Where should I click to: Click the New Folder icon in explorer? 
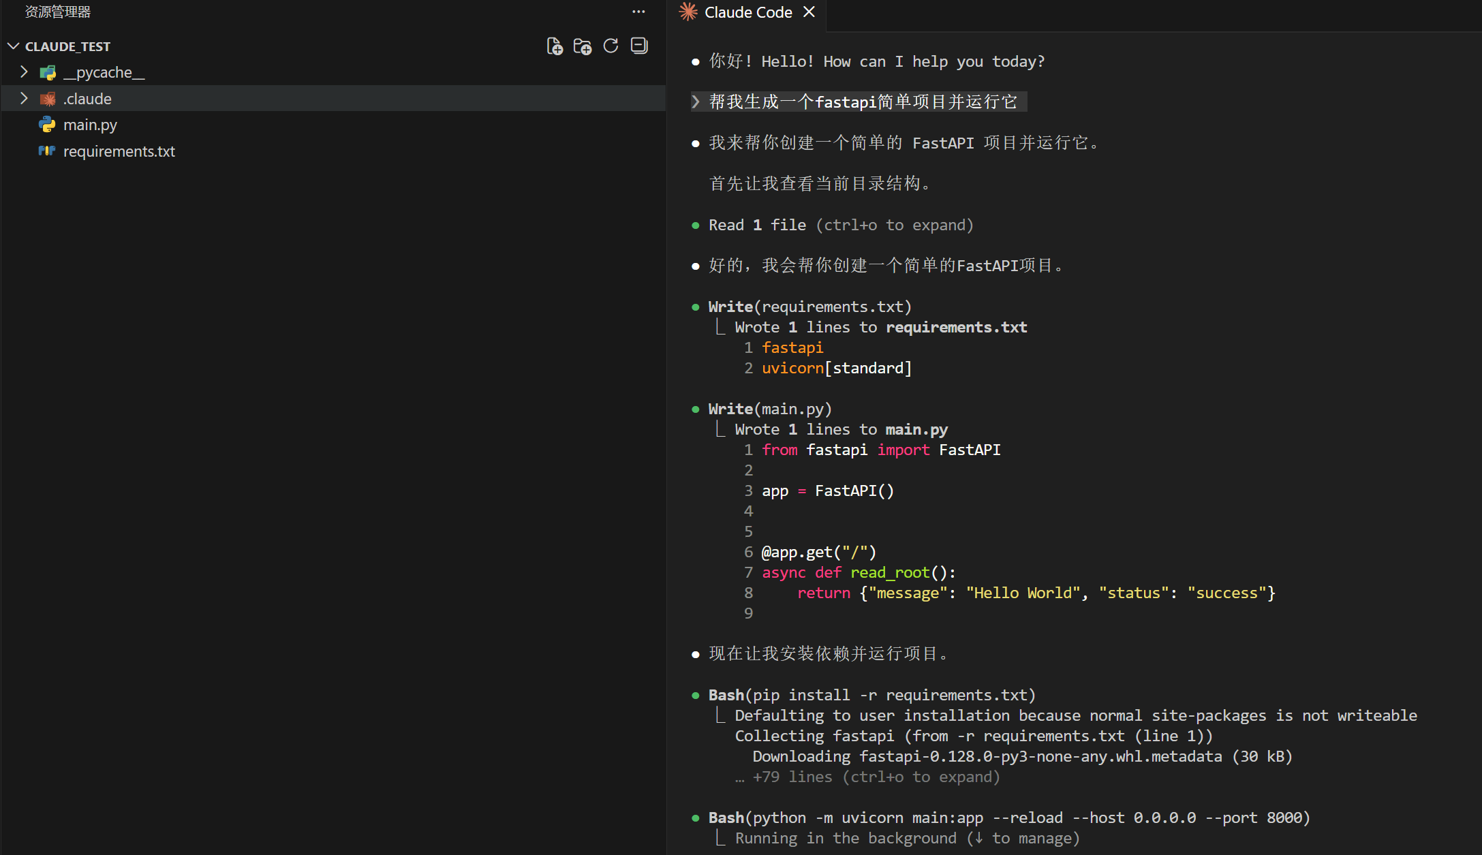pyautogui.click(x=583, y=46)
